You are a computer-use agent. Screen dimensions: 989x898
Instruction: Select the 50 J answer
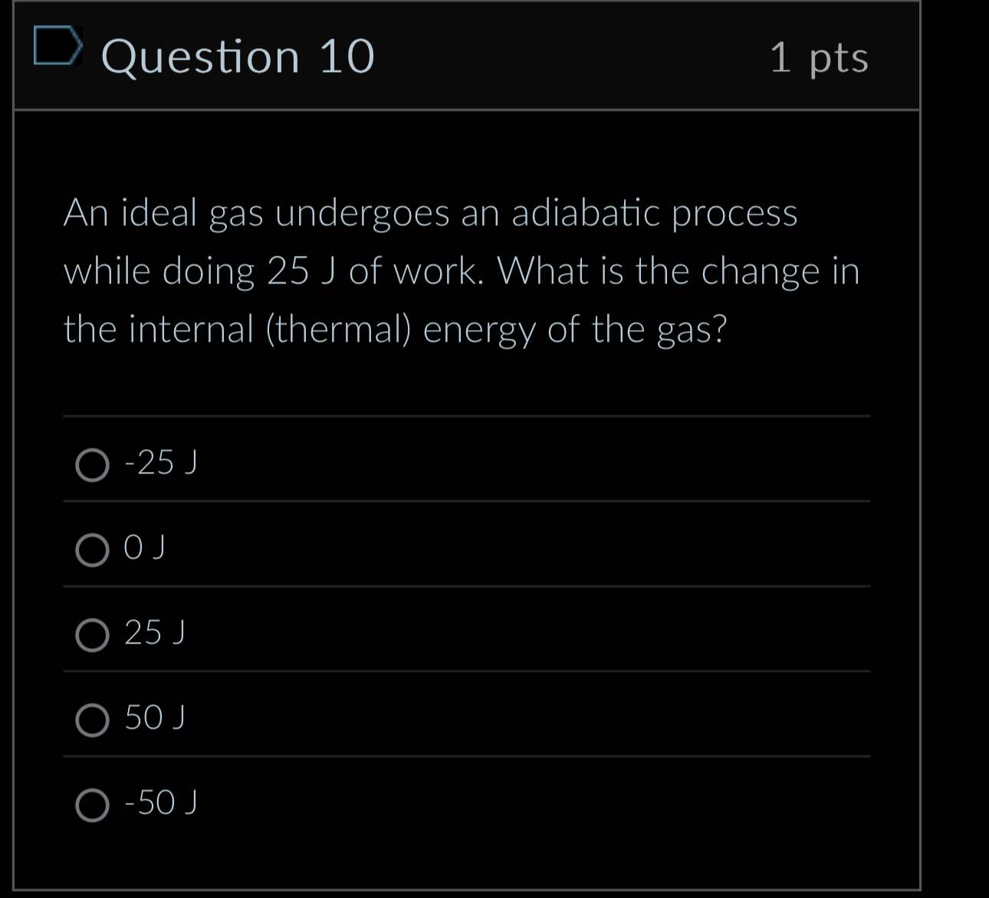[92, 719]
